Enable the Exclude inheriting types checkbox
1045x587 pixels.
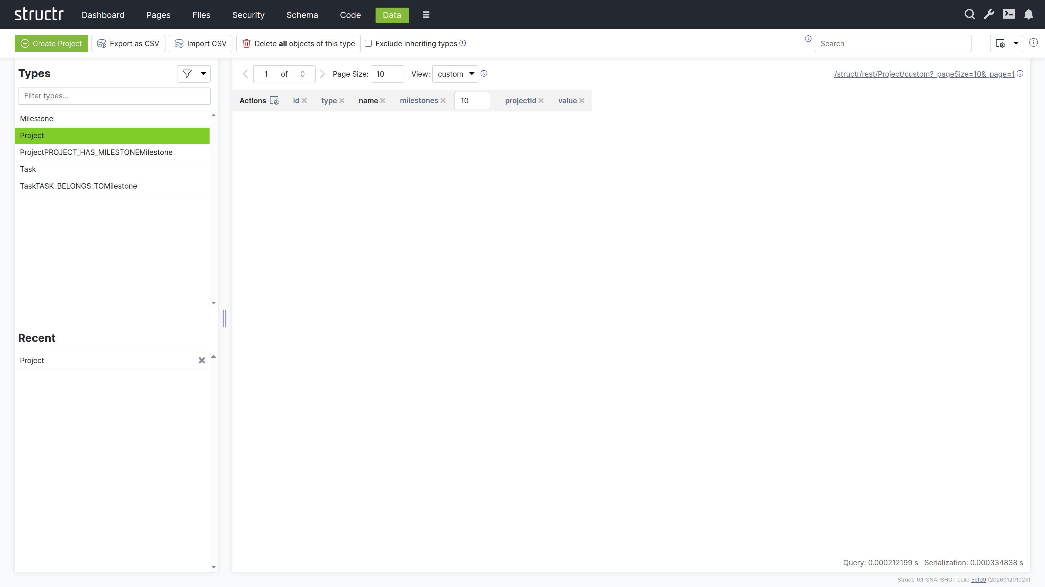pos(368,43)
